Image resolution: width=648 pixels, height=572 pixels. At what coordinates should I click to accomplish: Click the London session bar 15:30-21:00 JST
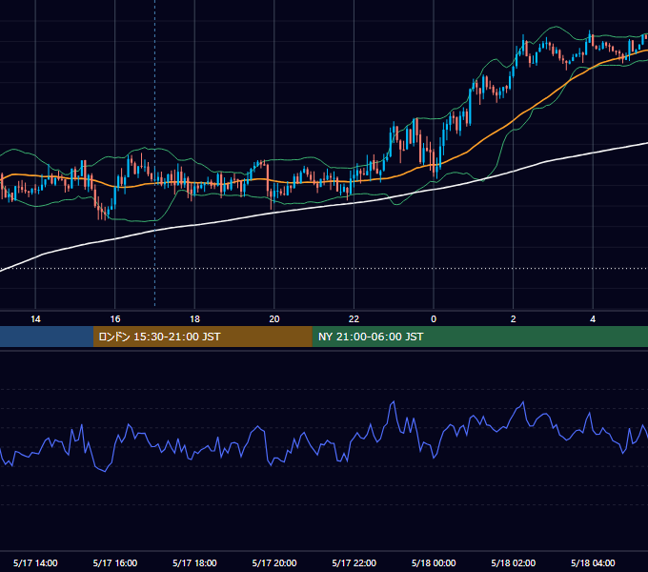(x=202, y=337)
